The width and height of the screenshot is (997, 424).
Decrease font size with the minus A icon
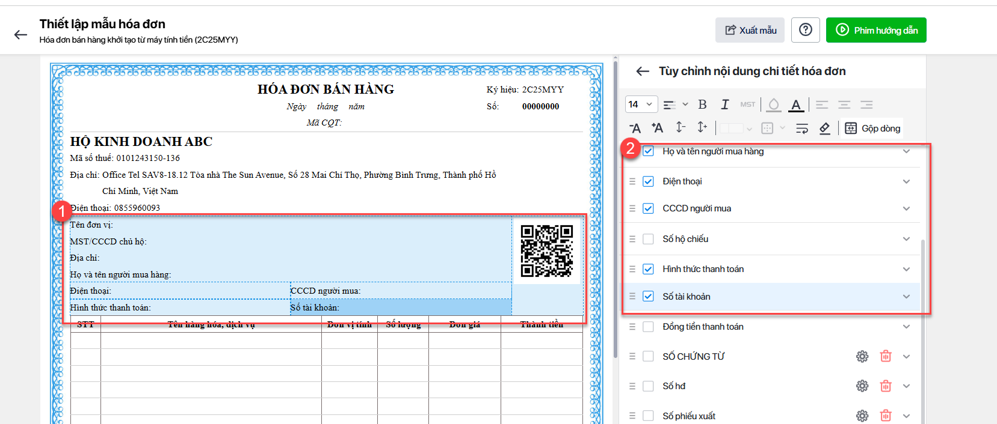click(x=635, y=128)
